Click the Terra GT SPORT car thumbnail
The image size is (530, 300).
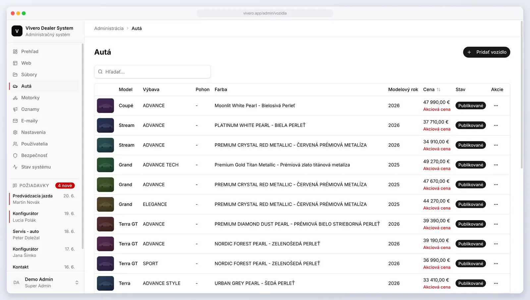pyautogui.click(x=105, y=264)
